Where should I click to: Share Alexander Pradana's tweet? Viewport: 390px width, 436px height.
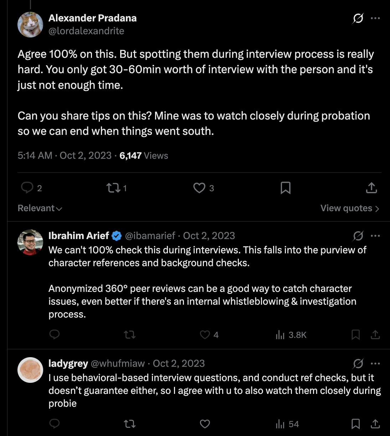(x=371, y=188)
